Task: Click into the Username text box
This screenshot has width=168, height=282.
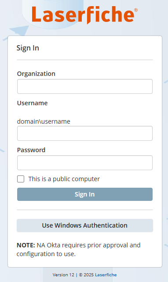Action: tap(85, 133)
